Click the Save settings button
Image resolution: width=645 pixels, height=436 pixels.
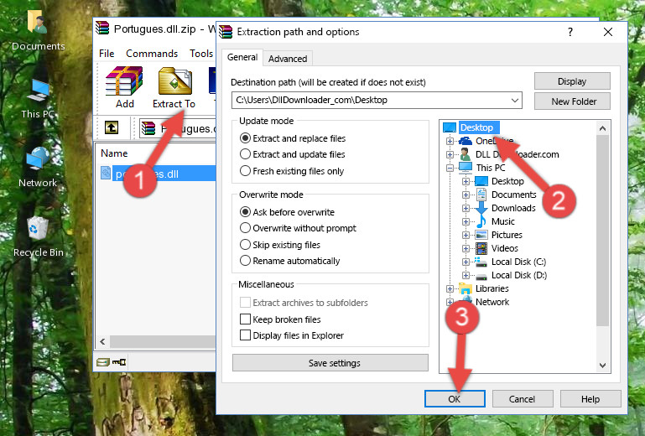pyautogui.click(x=330, y=363)
